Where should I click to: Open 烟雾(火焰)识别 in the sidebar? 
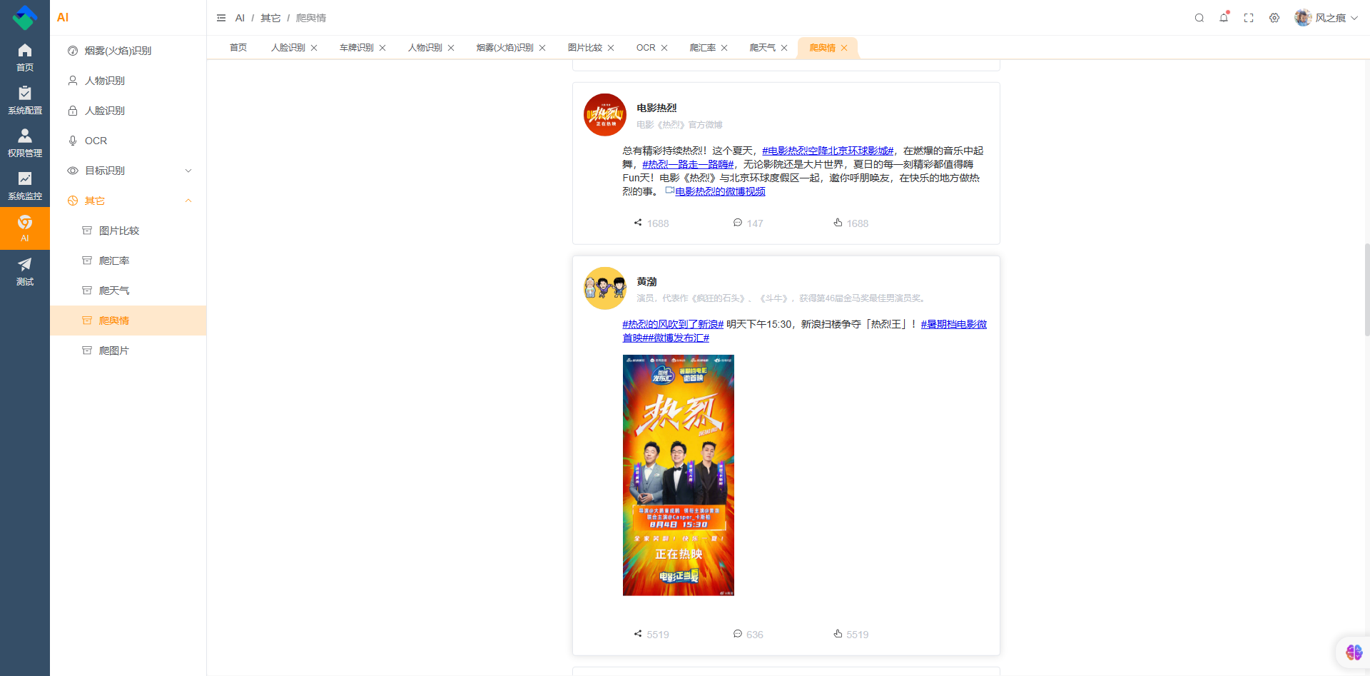[128, 51]
